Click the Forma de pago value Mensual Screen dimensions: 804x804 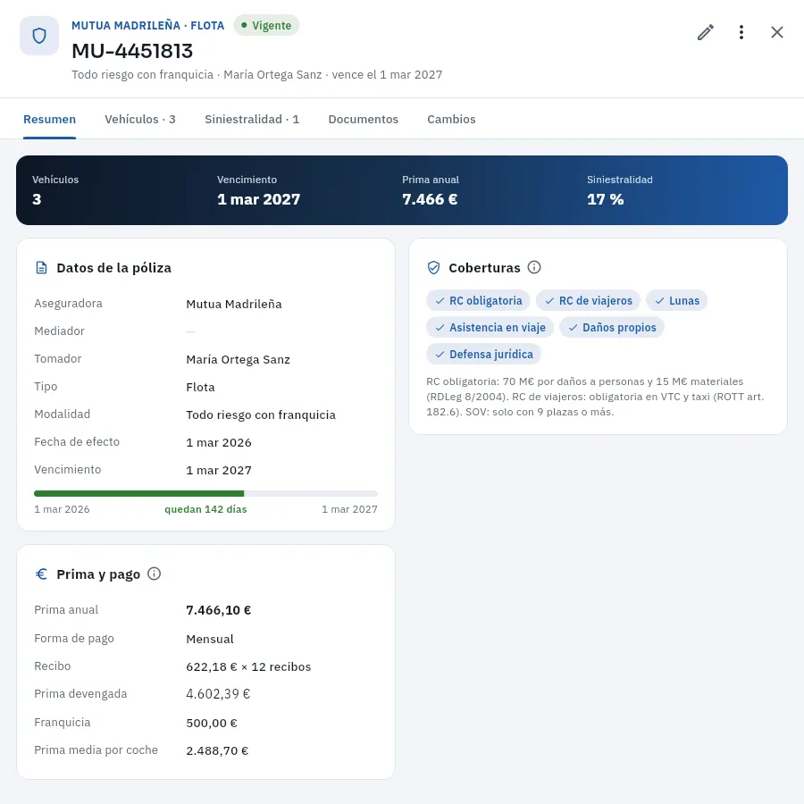tap(210, 639)
